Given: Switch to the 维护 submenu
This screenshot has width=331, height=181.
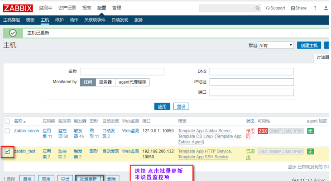Looking at the screenshot, I should [59, 20].
